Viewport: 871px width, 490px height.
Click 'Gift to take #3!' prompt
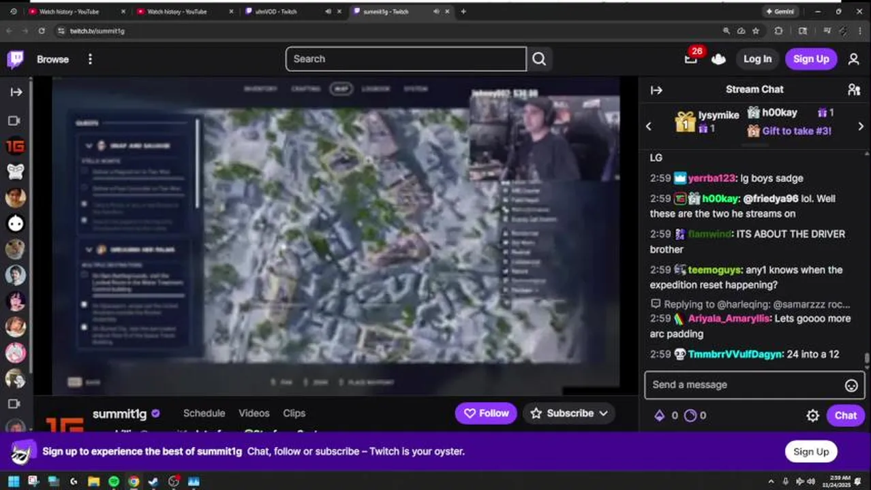point(789,131)
